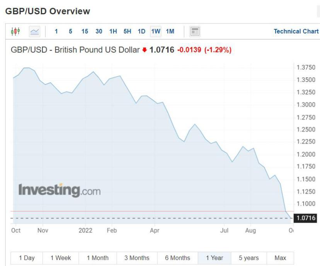Select the area chart type icon
Image resolution: width=320 pixels, height=266 pixels.
click(x=35, y=32)
